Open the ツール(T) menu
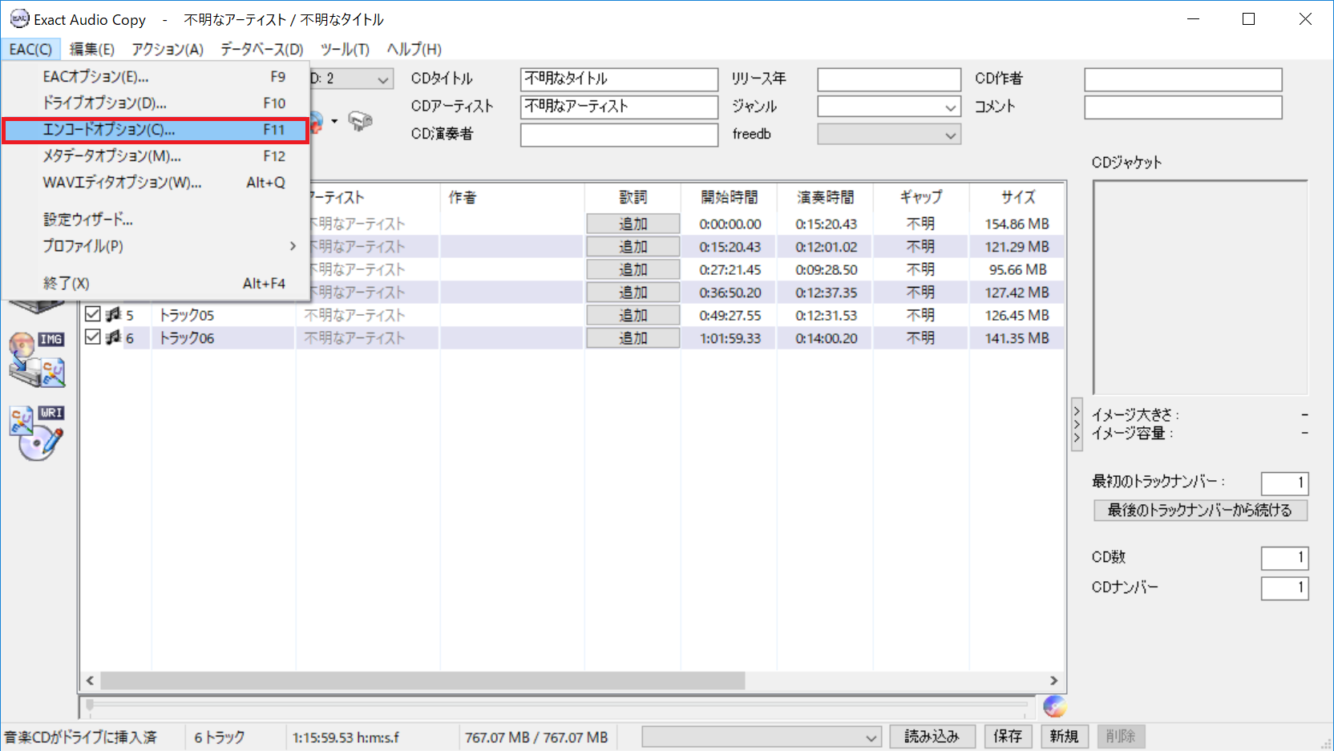Screen dimensions: 1334x751 click(345, 49)
